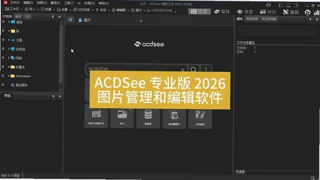The height and width of the screenshot is (180, 320).
Task: Open the keyboard shortcuts tile
Action: (96, 117)
